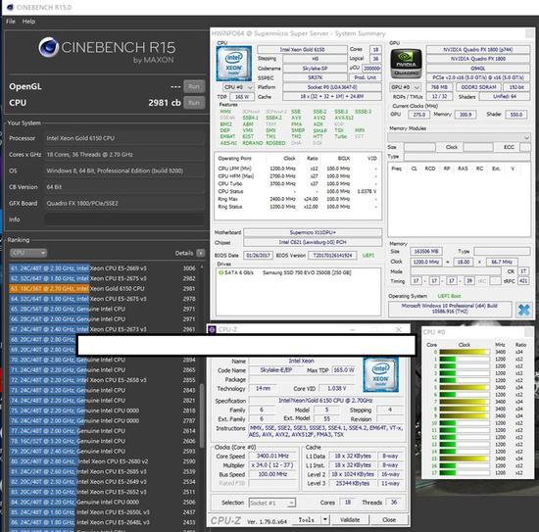
Task: Click the GPU clock value 275.0
Action: click(x=418, y=115)
